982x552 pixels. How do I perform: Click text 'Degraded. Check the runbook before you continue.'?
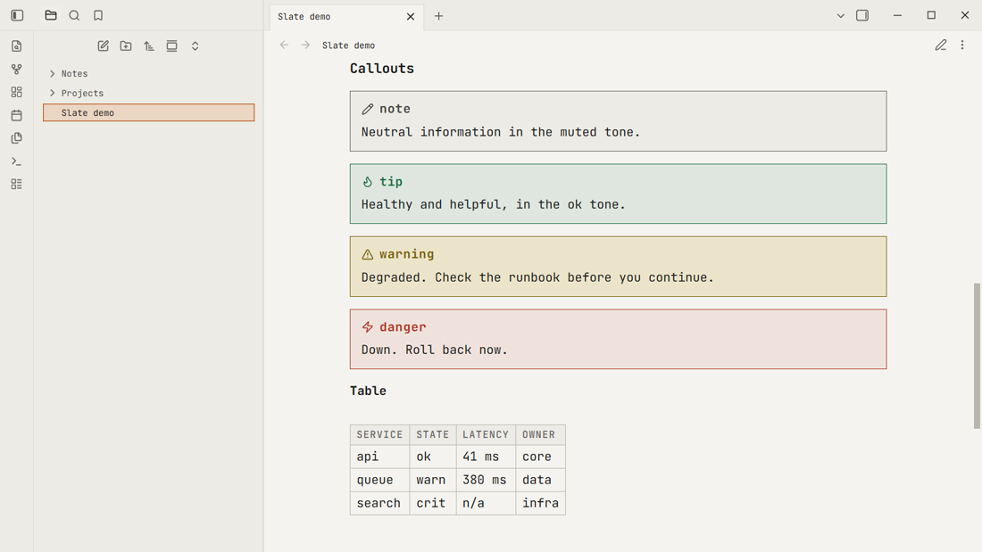(537, 277)
